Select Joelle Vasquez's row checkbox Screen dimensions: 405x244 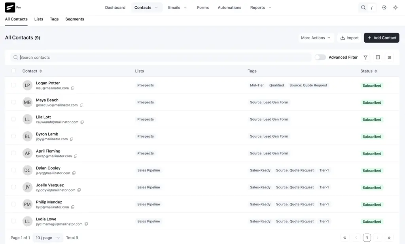[13, 187]
